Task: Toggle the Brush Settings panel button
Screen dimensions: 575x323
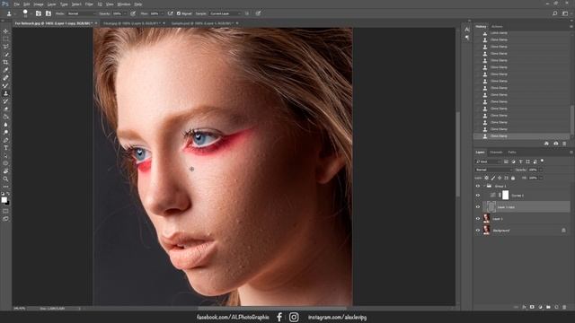Action: click(39, 13)
